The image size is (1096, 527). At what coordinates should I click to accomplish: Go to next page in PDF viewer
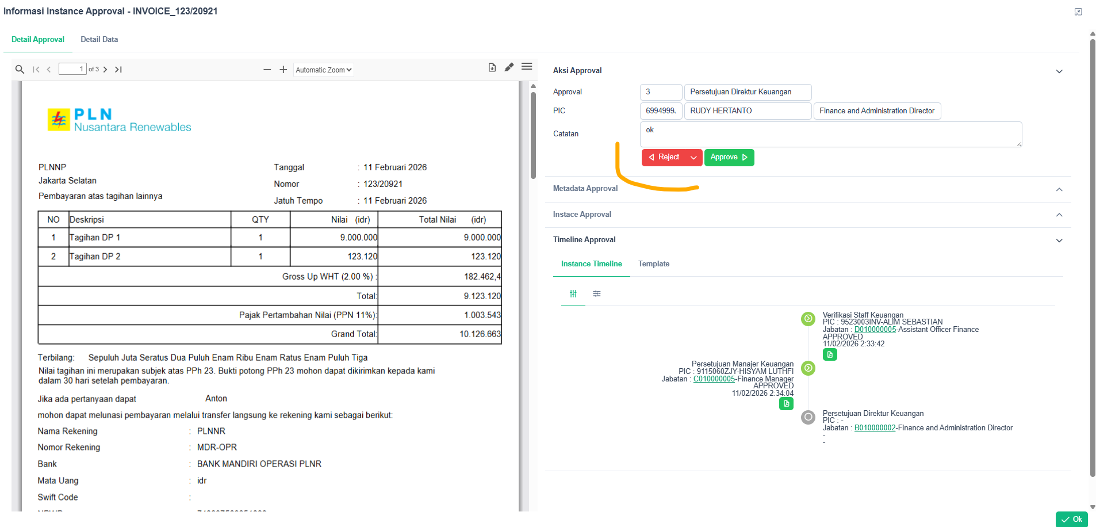[x=105, y=70]
